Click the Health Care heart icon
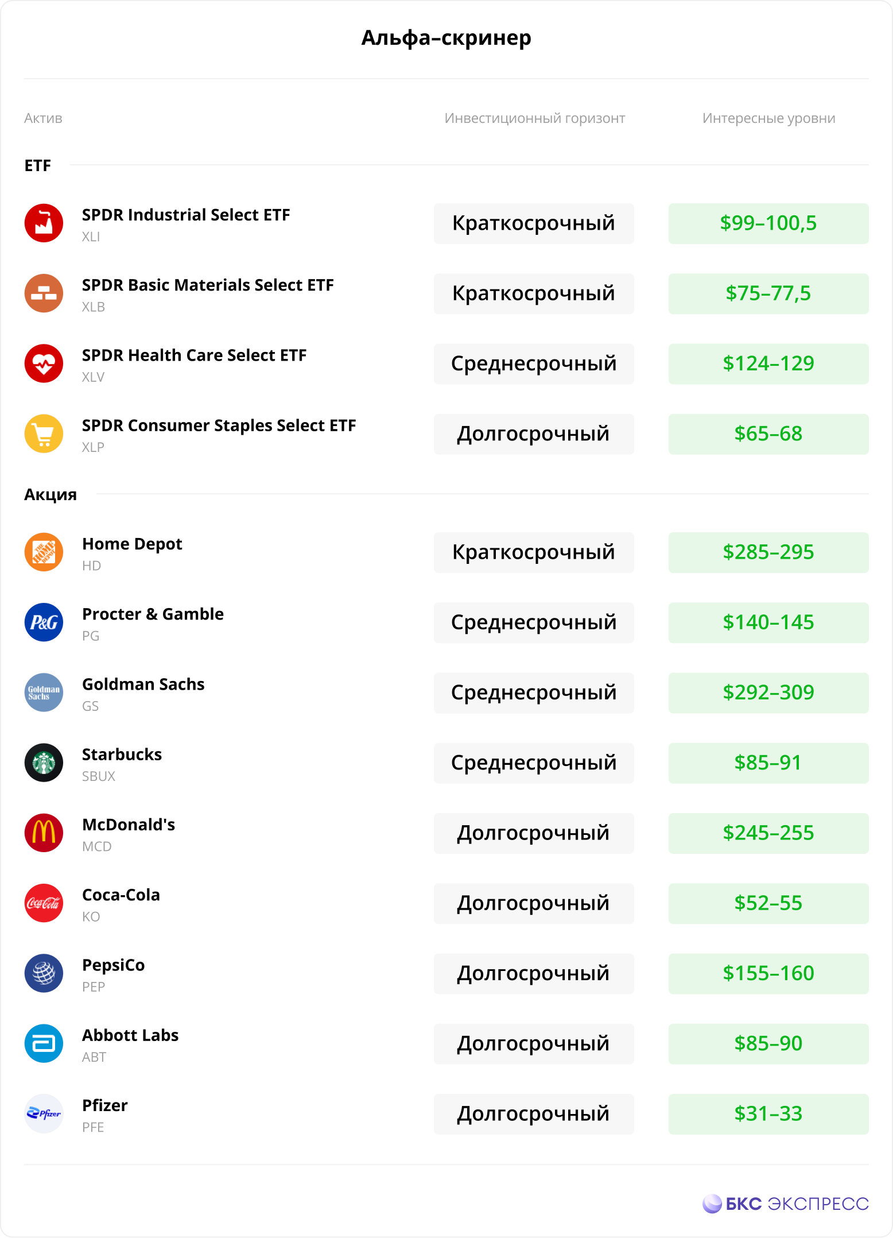 point(44,363)
